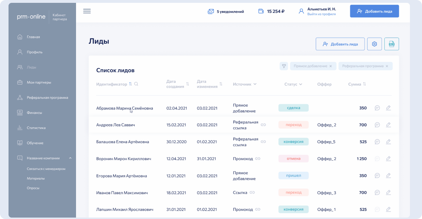Open comments for Абрамова Марина Семёновна

377,108
